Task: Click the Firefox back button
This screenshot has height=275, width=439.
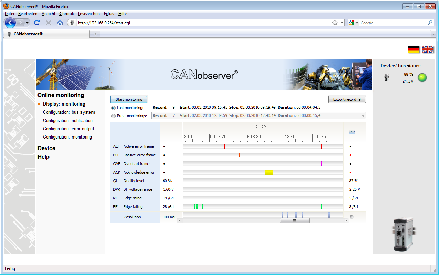Action: 10,23
